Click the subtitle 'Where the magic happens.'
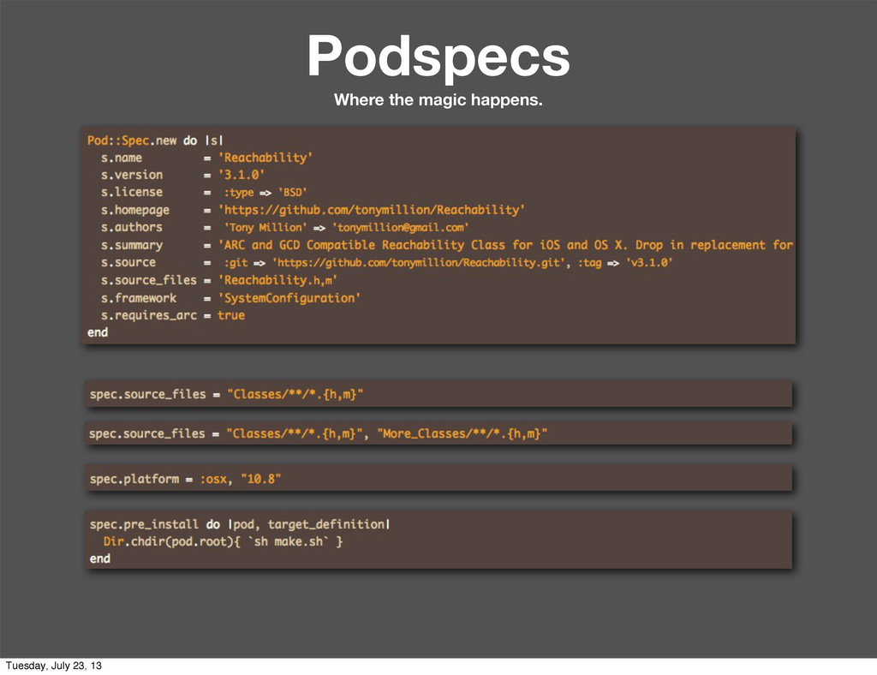877x675 pixels. click(438, 99)
